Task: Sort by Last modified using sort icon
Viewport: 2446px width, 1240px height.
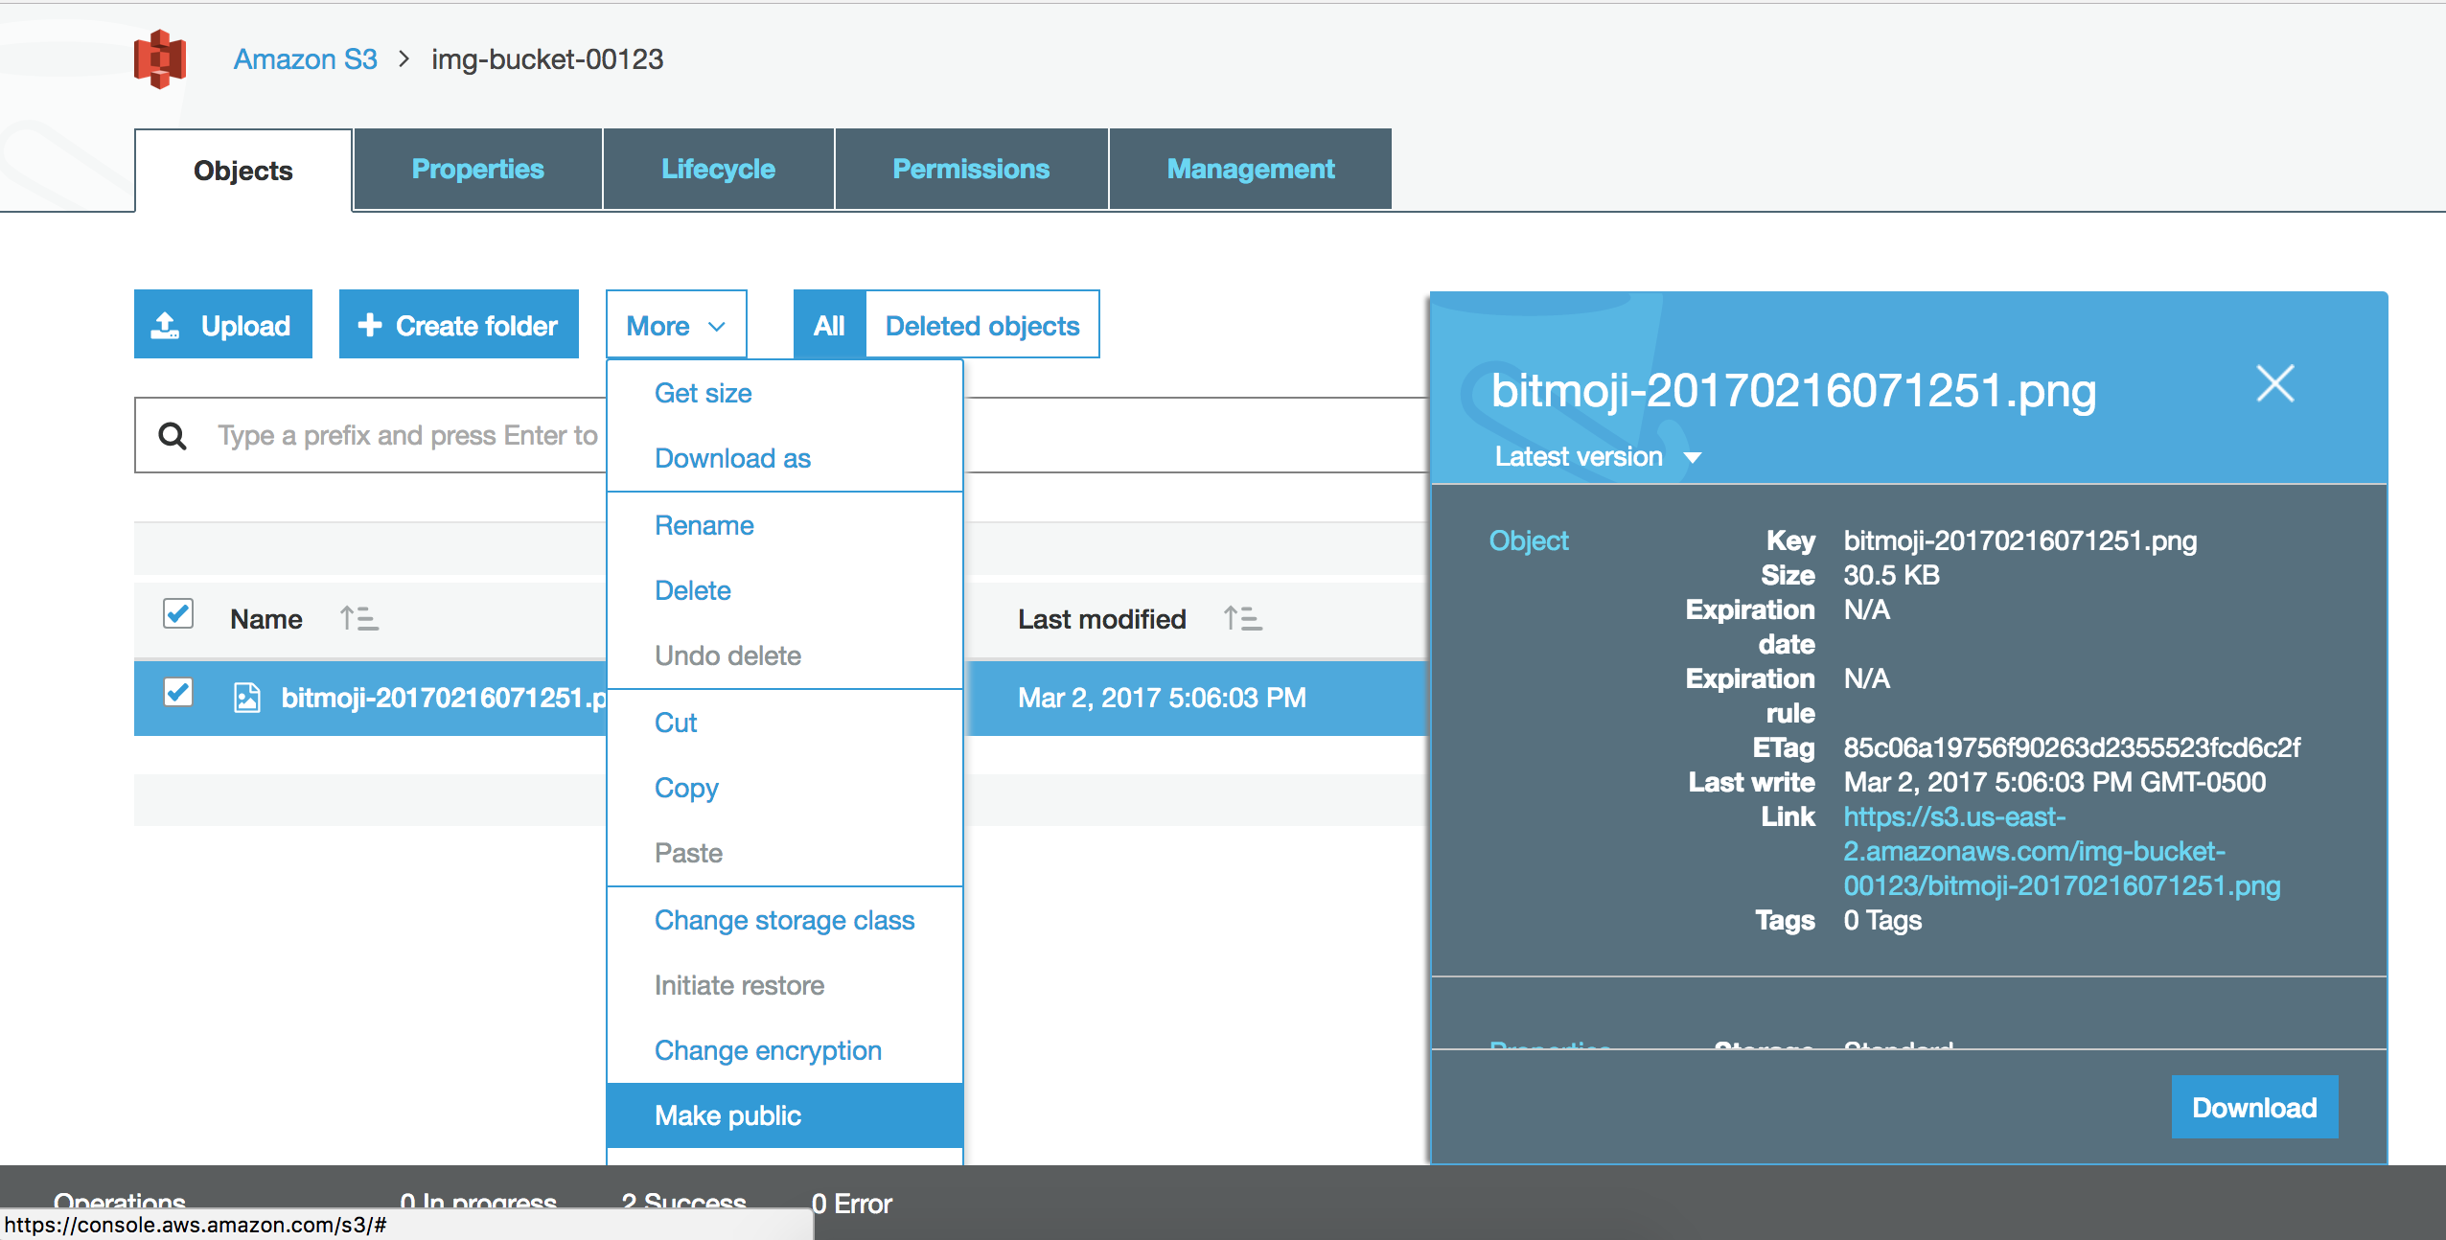Action: point(1243,619)
